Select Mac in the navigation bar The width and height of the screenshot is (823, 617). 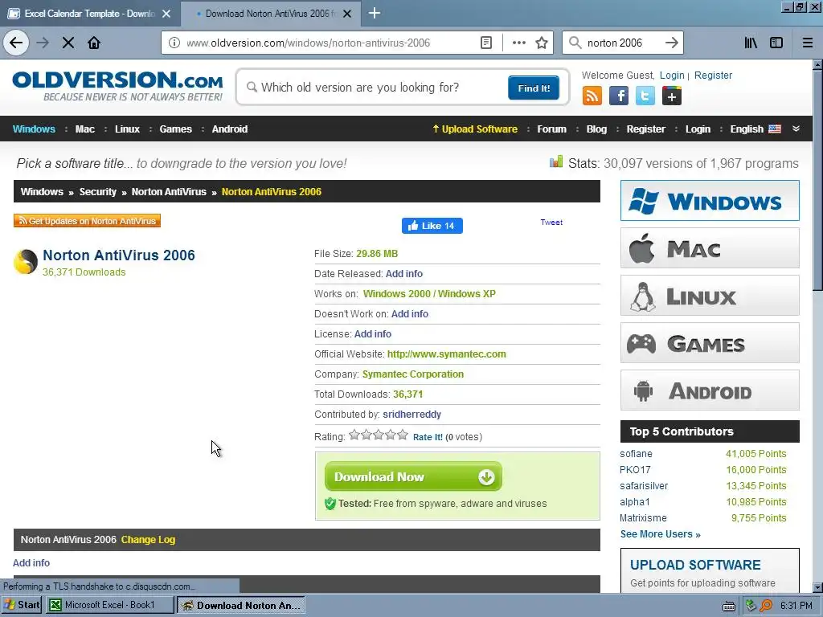[x=85, y=129]
